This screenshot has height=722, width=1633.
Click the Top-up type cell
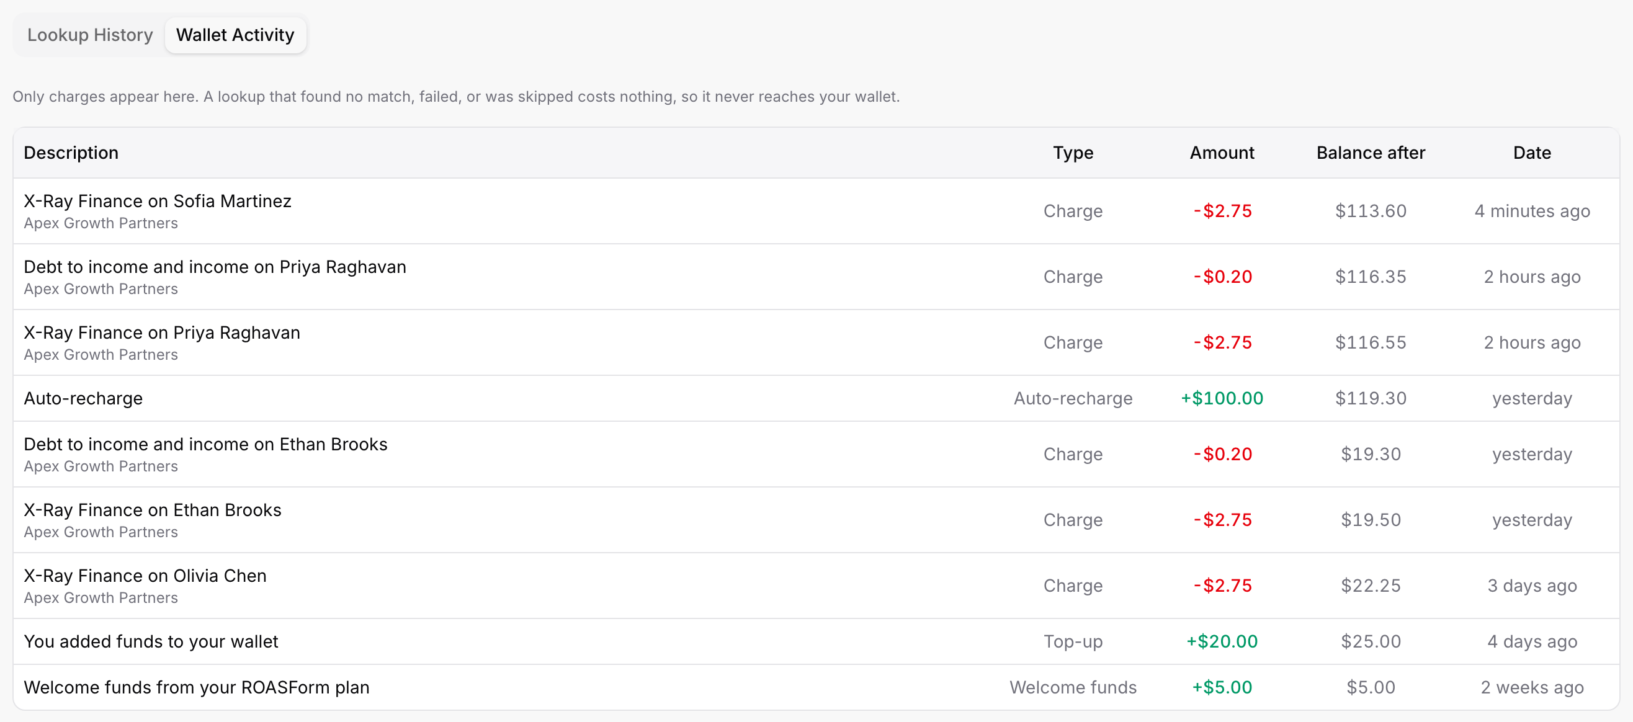(x=1073, y=642)
